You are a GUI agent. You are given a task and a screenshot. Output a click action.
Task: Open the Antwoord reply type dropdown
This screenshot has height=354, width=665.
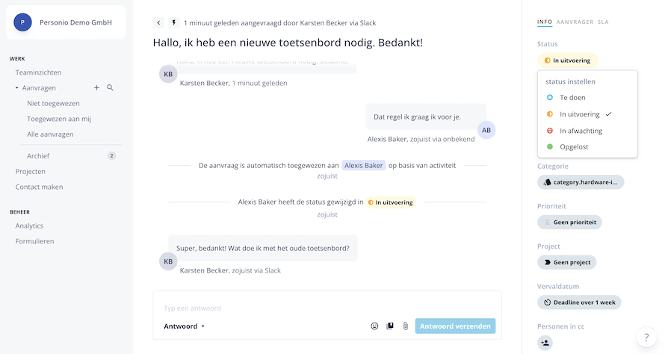tap(184, 326)
